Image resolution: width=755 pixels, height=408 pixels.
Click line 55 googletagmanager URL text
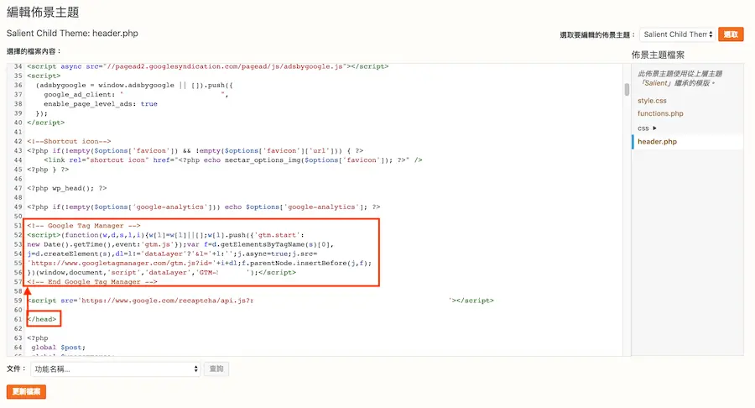click(200, 263)
